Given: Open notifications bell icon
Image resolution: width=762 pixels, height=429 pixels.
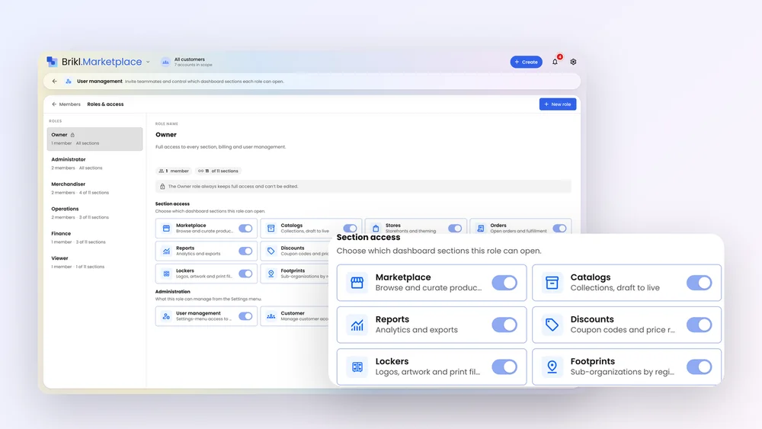Looking at the screenshot, I should (555, 62).
